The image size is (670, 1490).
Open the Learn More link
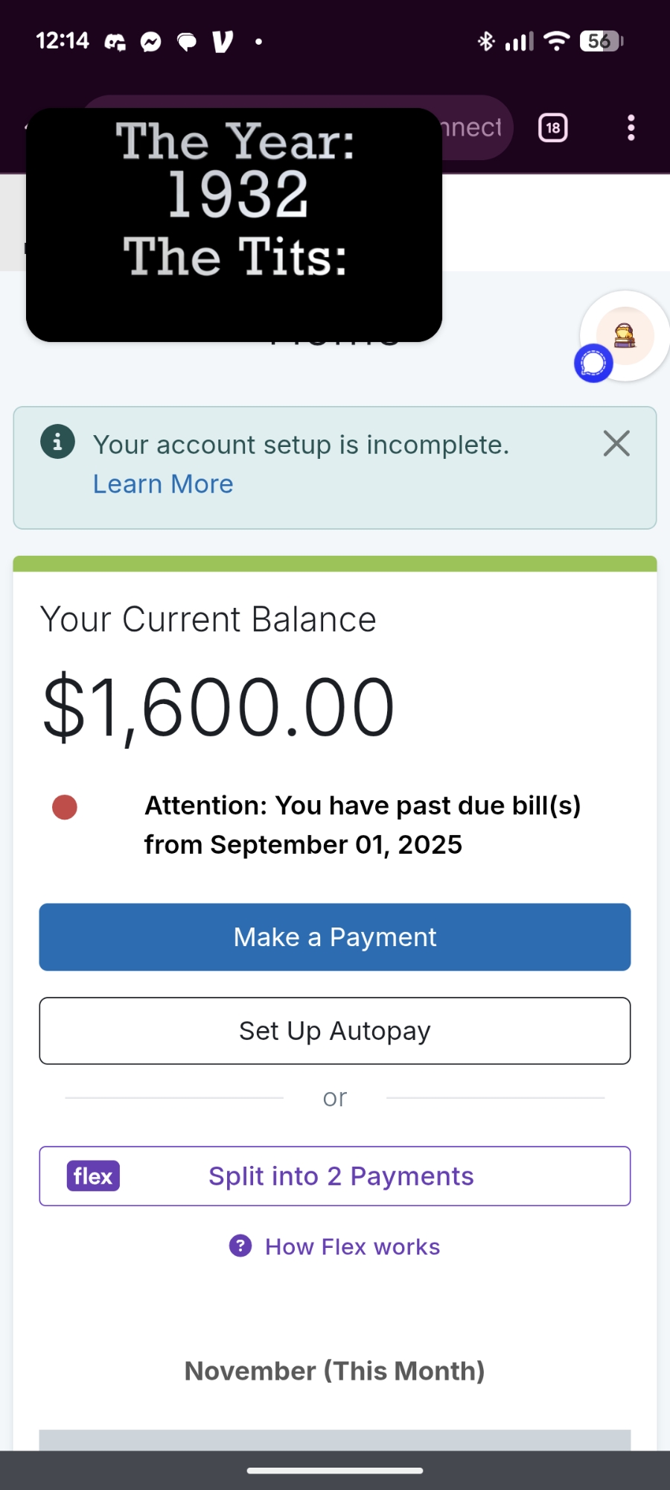pos(163,484)
